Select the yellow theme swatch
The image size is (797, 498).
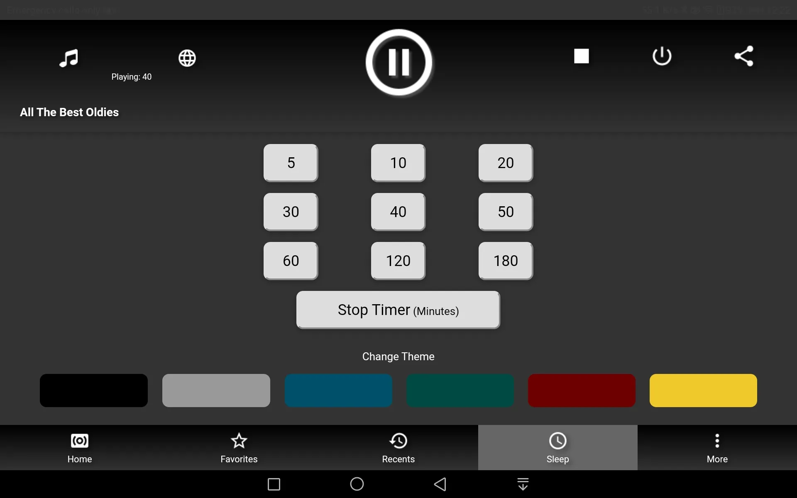coord(703,390)
